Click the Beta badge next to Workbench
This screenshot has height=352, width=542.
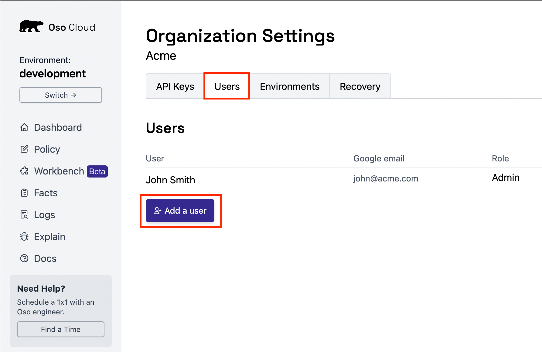(x=97, y=171)
